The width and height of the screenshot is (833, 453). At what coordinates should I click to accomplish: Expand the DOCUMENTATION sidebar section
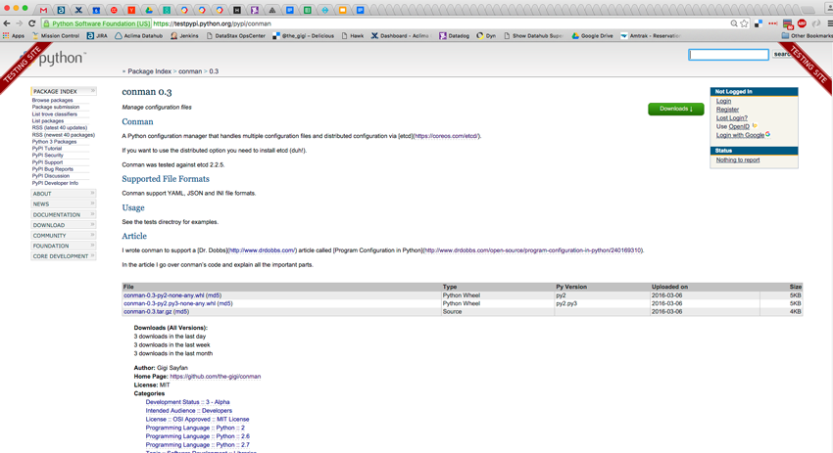tap(64, 214)
